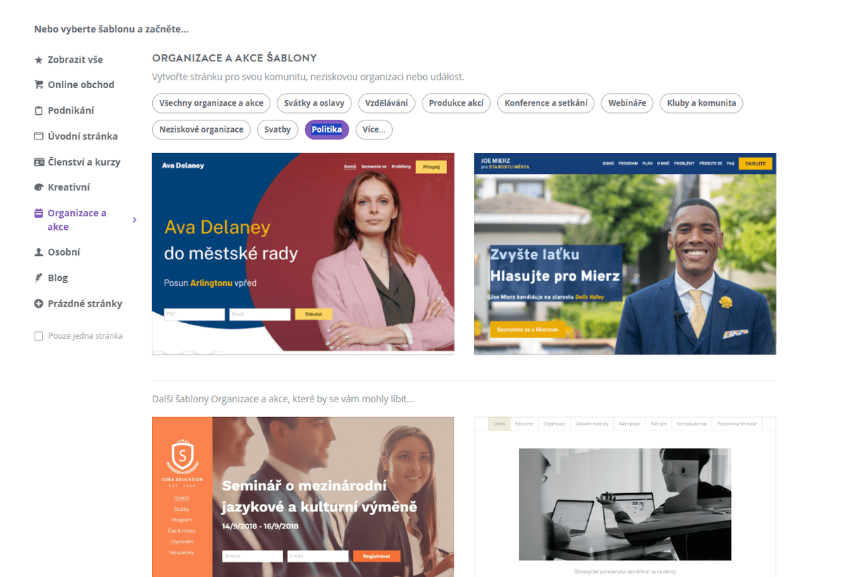The width and height of the screenshot is (845, 577).
Task: Open the Více... filter dropdown
Action: 374,130
